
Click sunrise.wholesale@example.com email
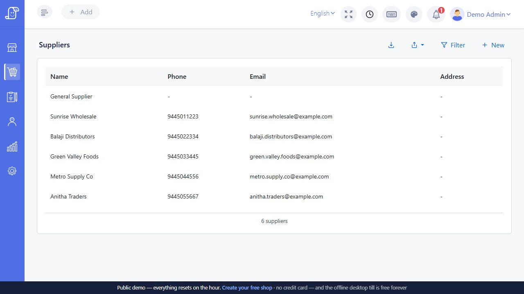pyautogui.click(x=291, y=116)
